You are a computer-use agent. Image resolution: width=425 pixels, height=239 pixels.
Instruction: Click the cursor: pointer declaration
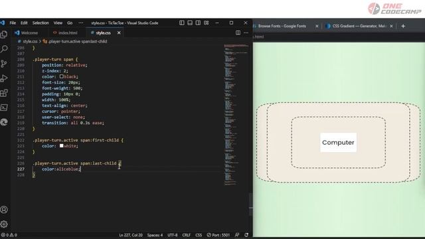coord(61,112)
